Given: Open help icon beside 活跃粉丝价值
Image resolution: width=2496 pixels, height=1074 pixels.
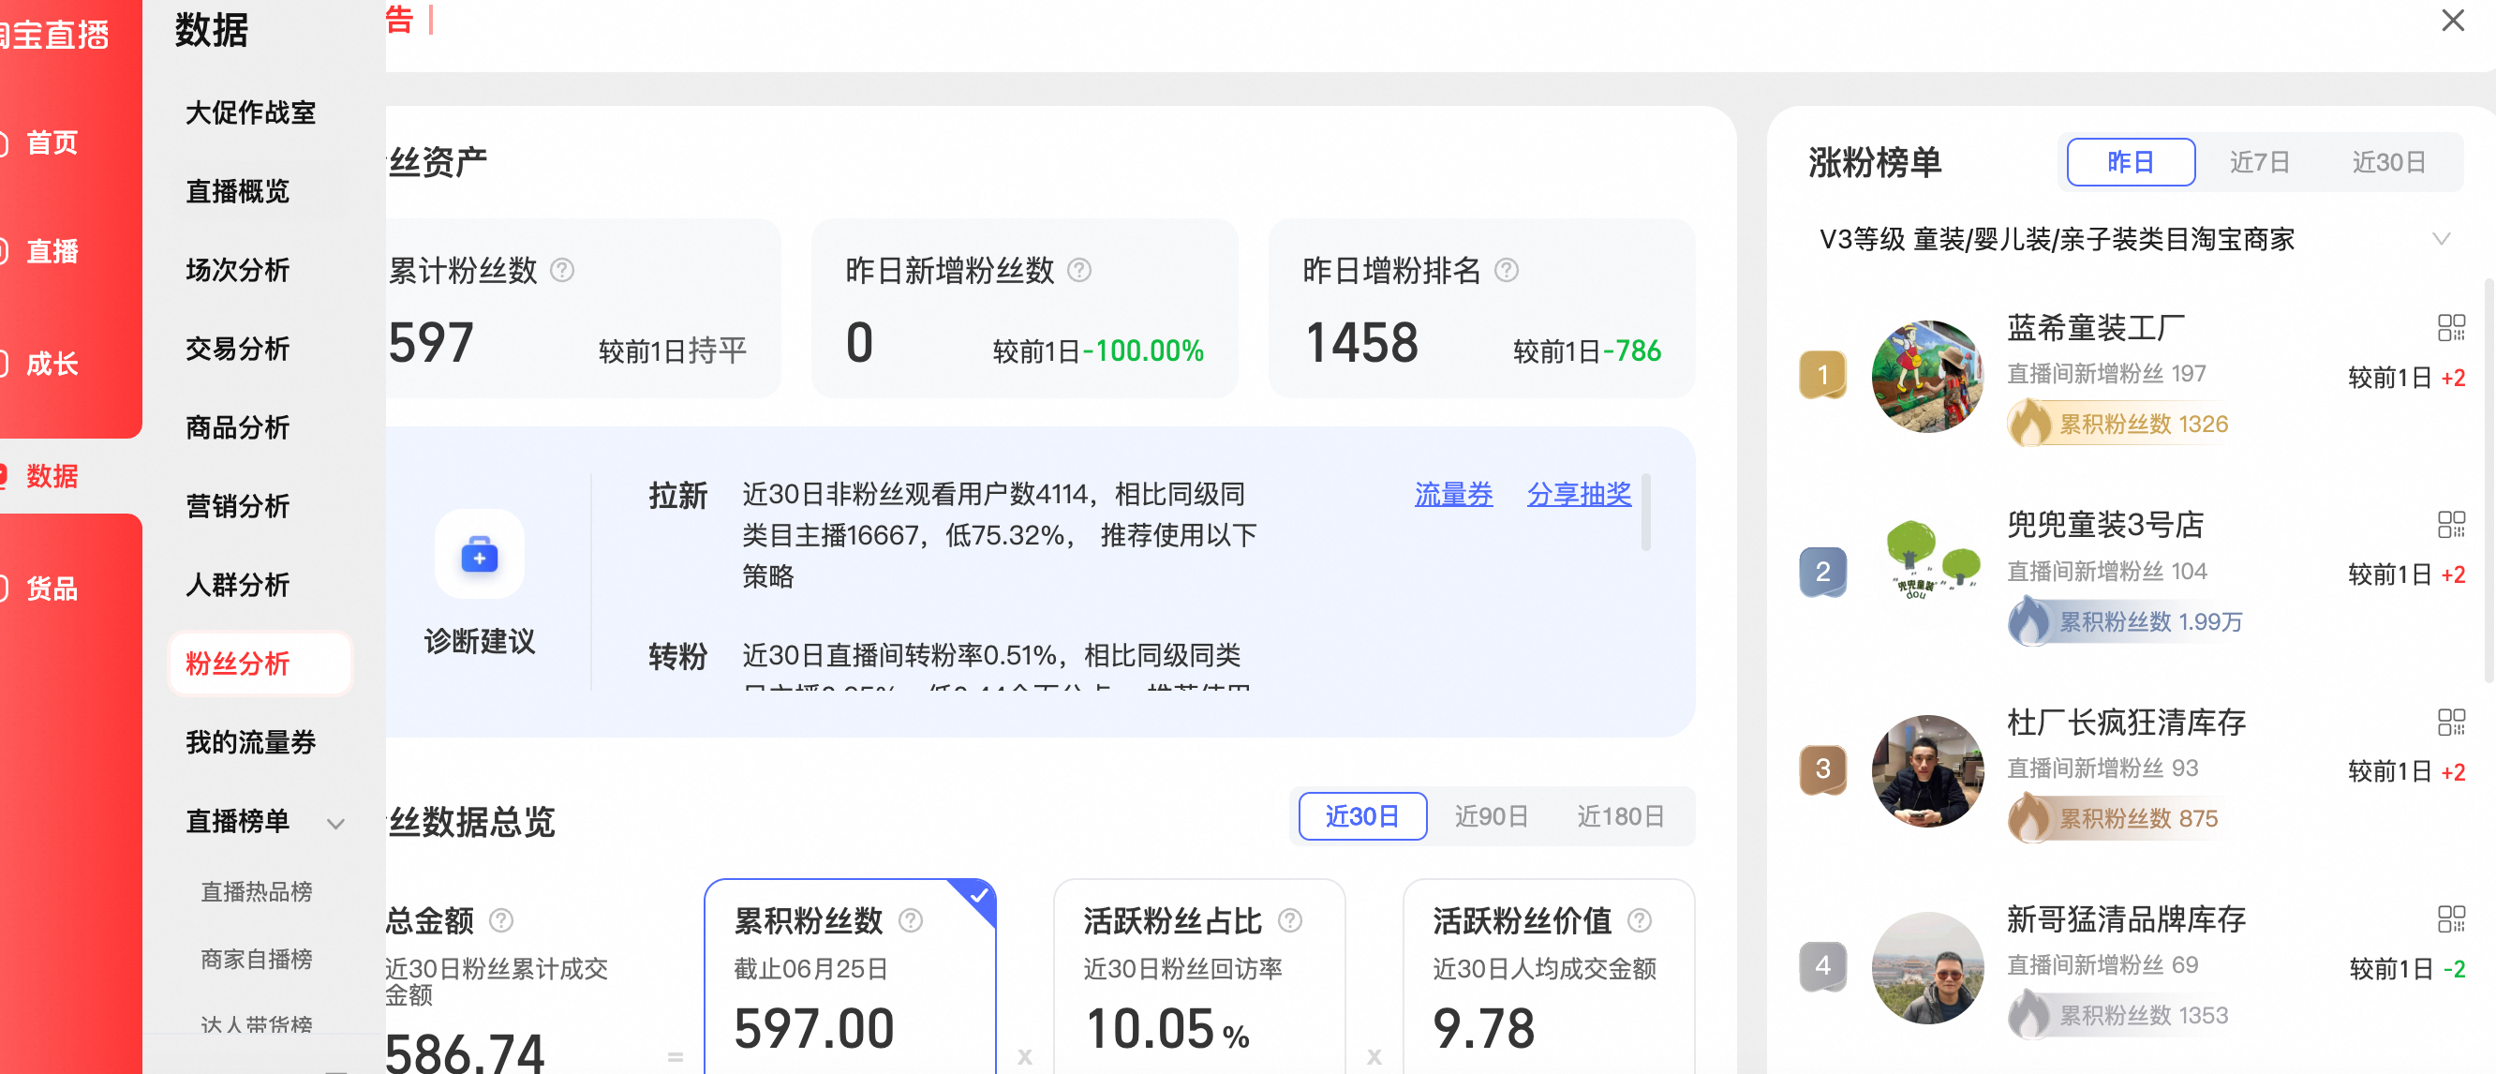Looking at the screenshot, I should coord(1639,920).
